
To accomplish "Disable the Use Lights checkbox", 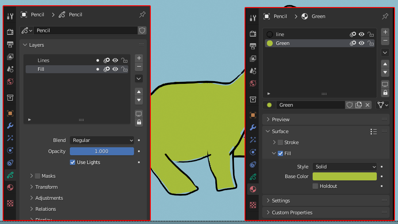I will coord(73,162).
